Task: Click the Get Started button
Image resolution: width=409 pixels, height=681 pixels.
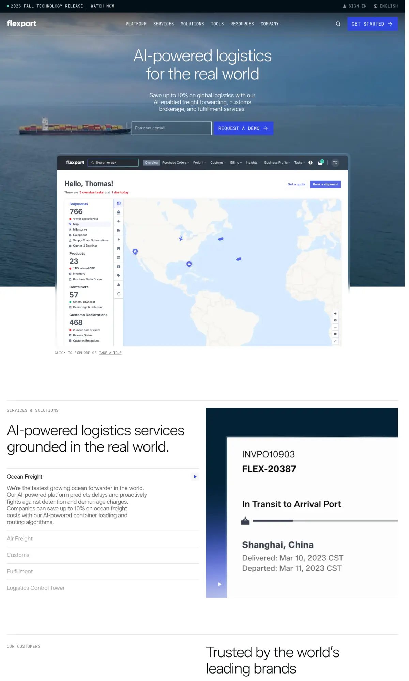Action: 373,24
